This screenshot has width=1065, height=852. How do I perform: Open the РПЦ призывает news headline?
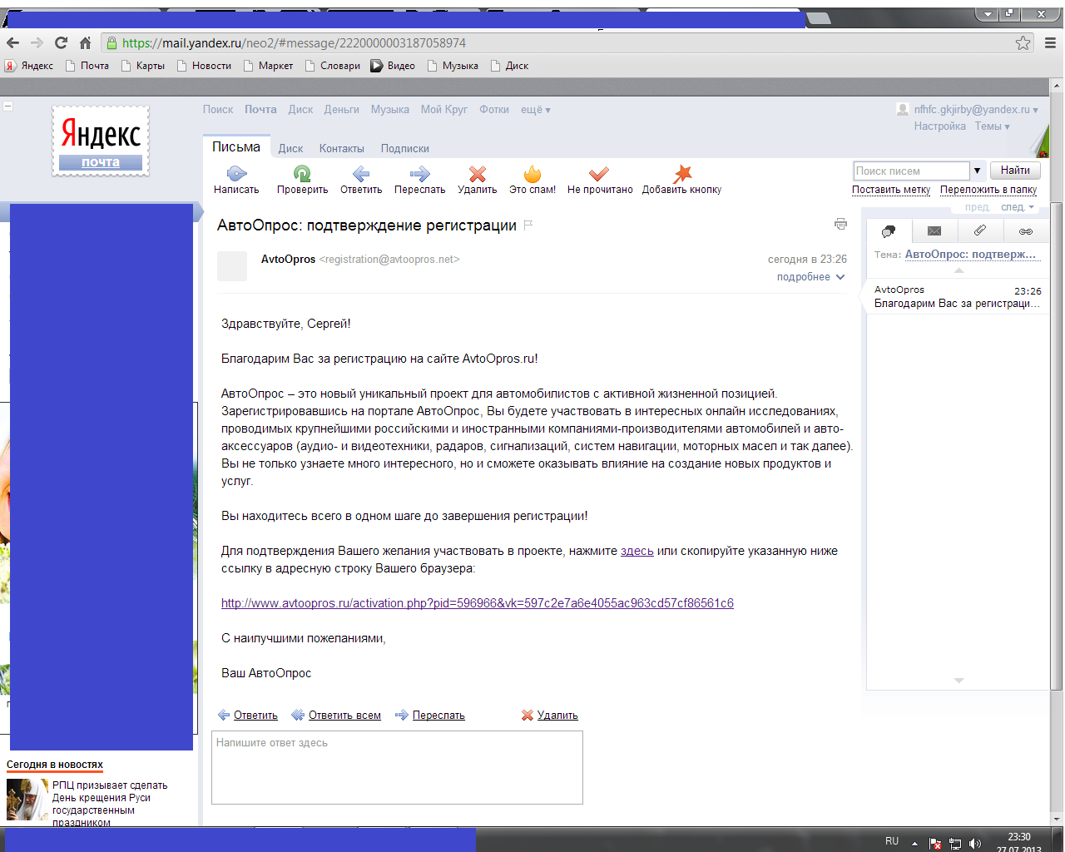110,804
